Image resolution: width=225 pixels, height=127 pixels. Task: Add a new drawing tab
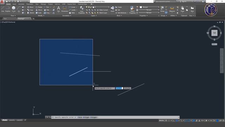click(x=33, y=19)
